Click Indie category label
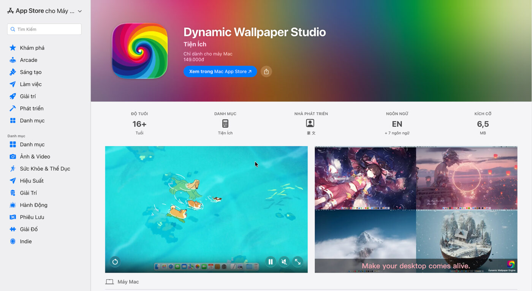Screen dimensions: 532x291 (26, 242)
